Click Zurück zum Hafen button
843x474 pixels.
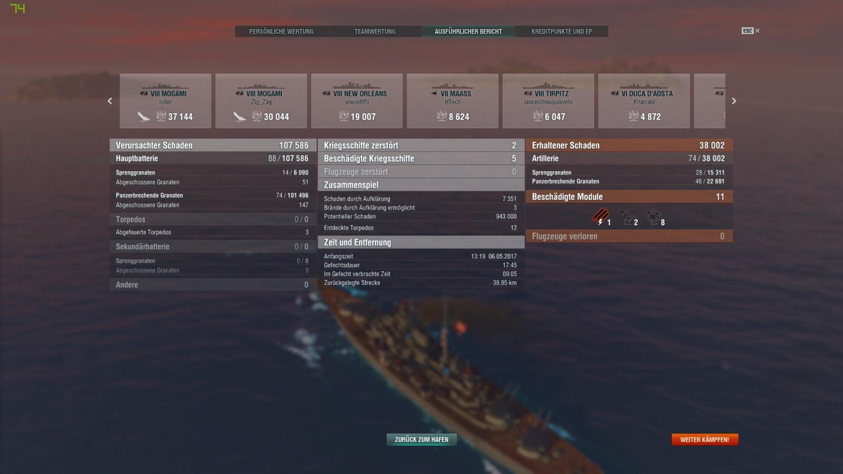[x=421, y=439]
